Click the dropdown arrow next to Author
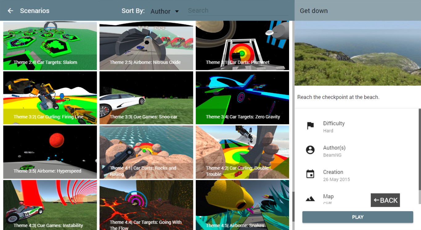421x230 pixels. tap(177, 11)
